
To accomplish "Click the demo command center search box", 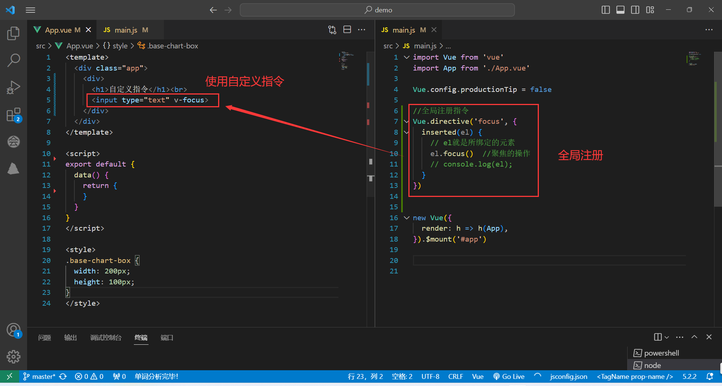I will (x=377, y=10).
